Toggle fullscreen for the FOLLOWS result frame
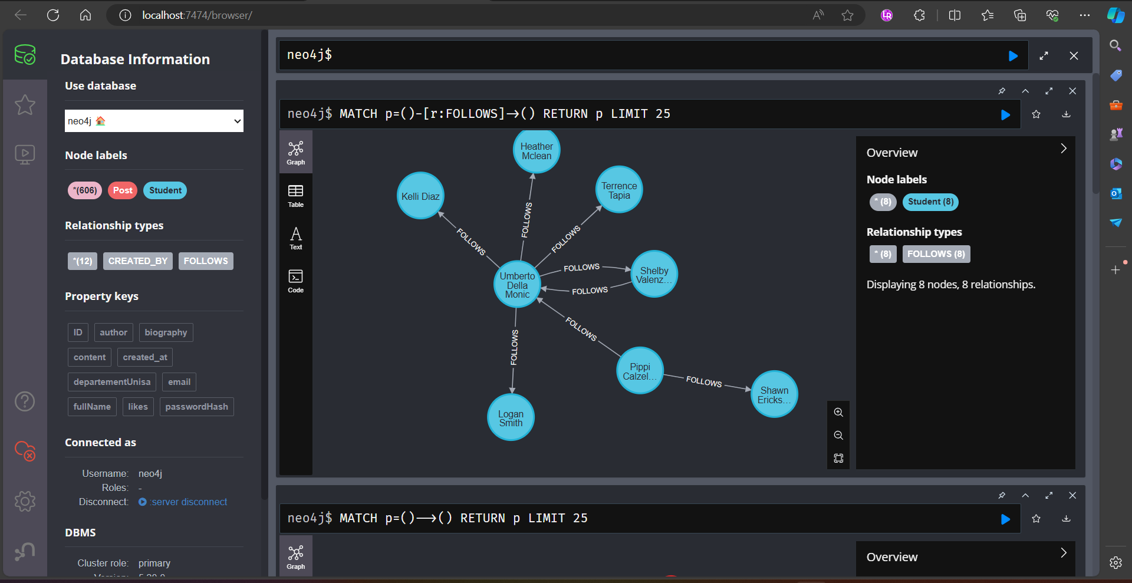The width and height of the screenshot is (1132, 583). [1049, 91]
